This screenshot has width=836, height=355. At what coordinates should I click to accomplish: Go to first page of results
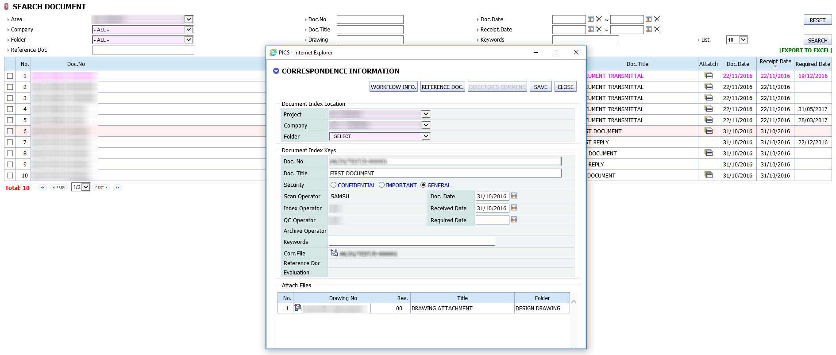coord(42,187)
